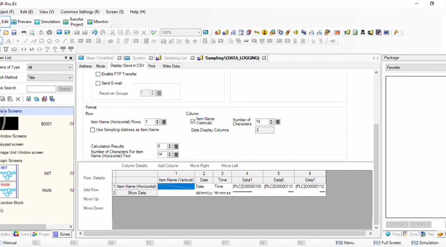
Task: Switch to the Mode tab
Action: click(100, 66)
